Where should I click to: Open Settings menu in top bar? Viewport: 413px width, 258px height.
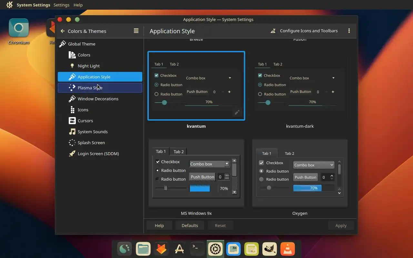(61, 5)
